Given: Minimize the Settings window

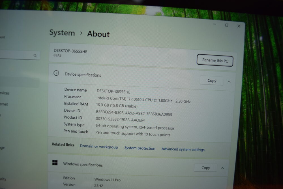Looking at the screenshot, I should click(x=215, y=24).
